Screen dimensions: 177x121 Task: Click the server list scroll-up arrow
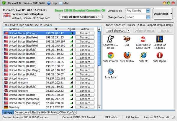coord(99,29)
